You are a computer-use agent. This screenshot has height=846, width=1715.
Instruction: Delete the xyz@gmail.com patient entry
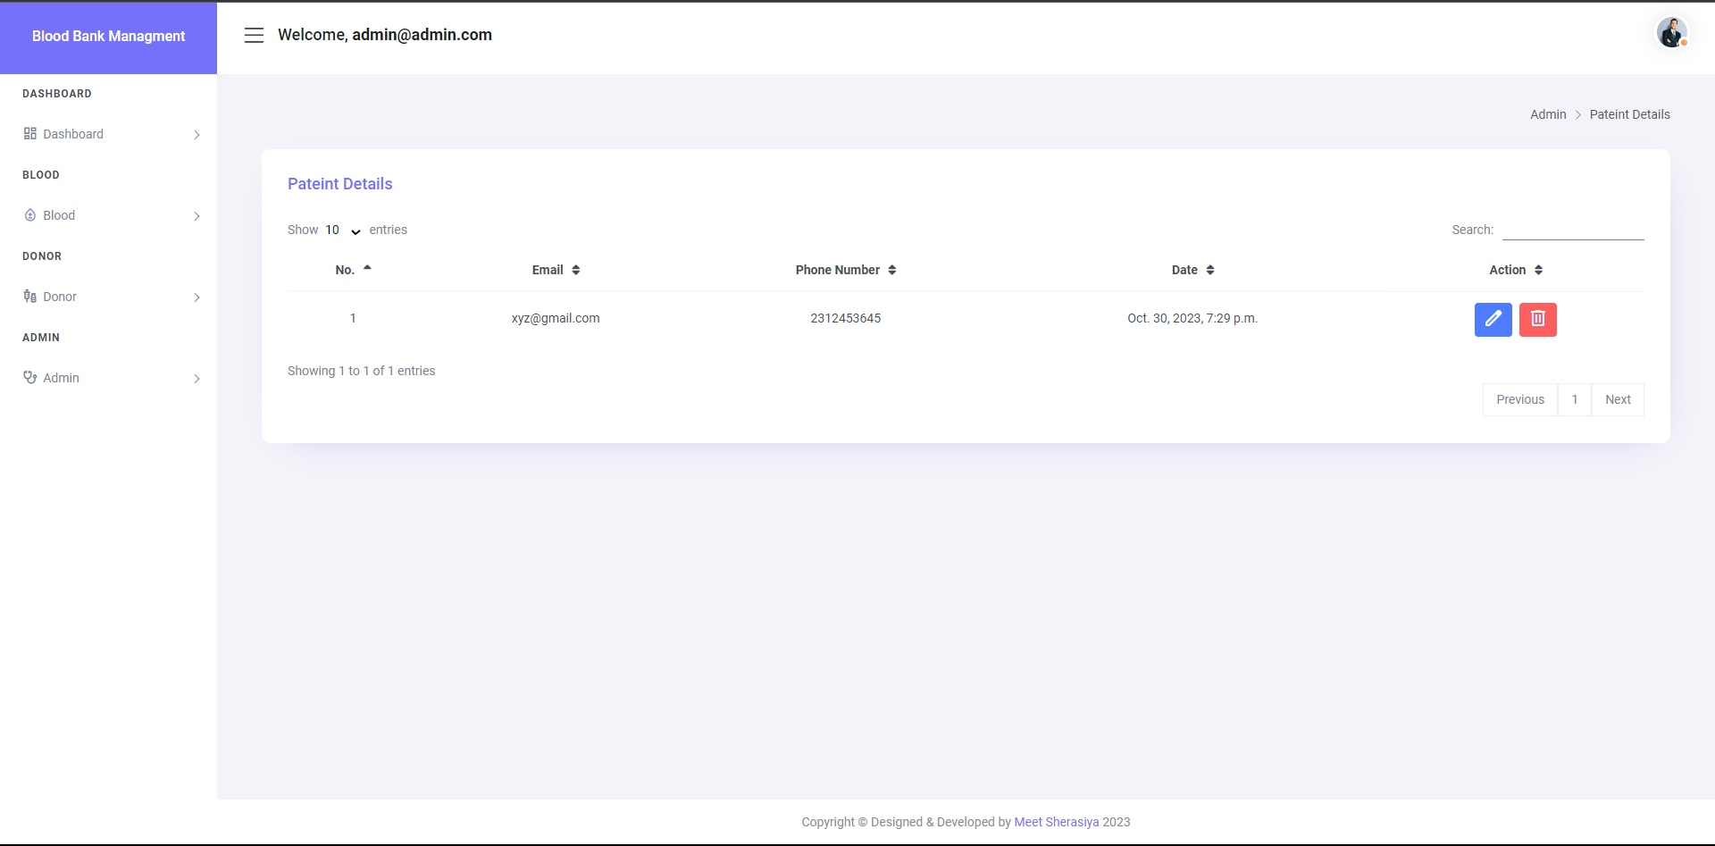[x=1537, y=319]
